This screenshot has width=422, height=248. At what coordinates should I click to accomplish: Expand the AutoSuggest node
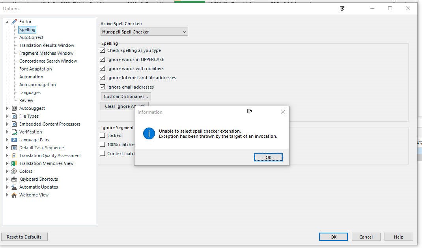pos(7,108)
